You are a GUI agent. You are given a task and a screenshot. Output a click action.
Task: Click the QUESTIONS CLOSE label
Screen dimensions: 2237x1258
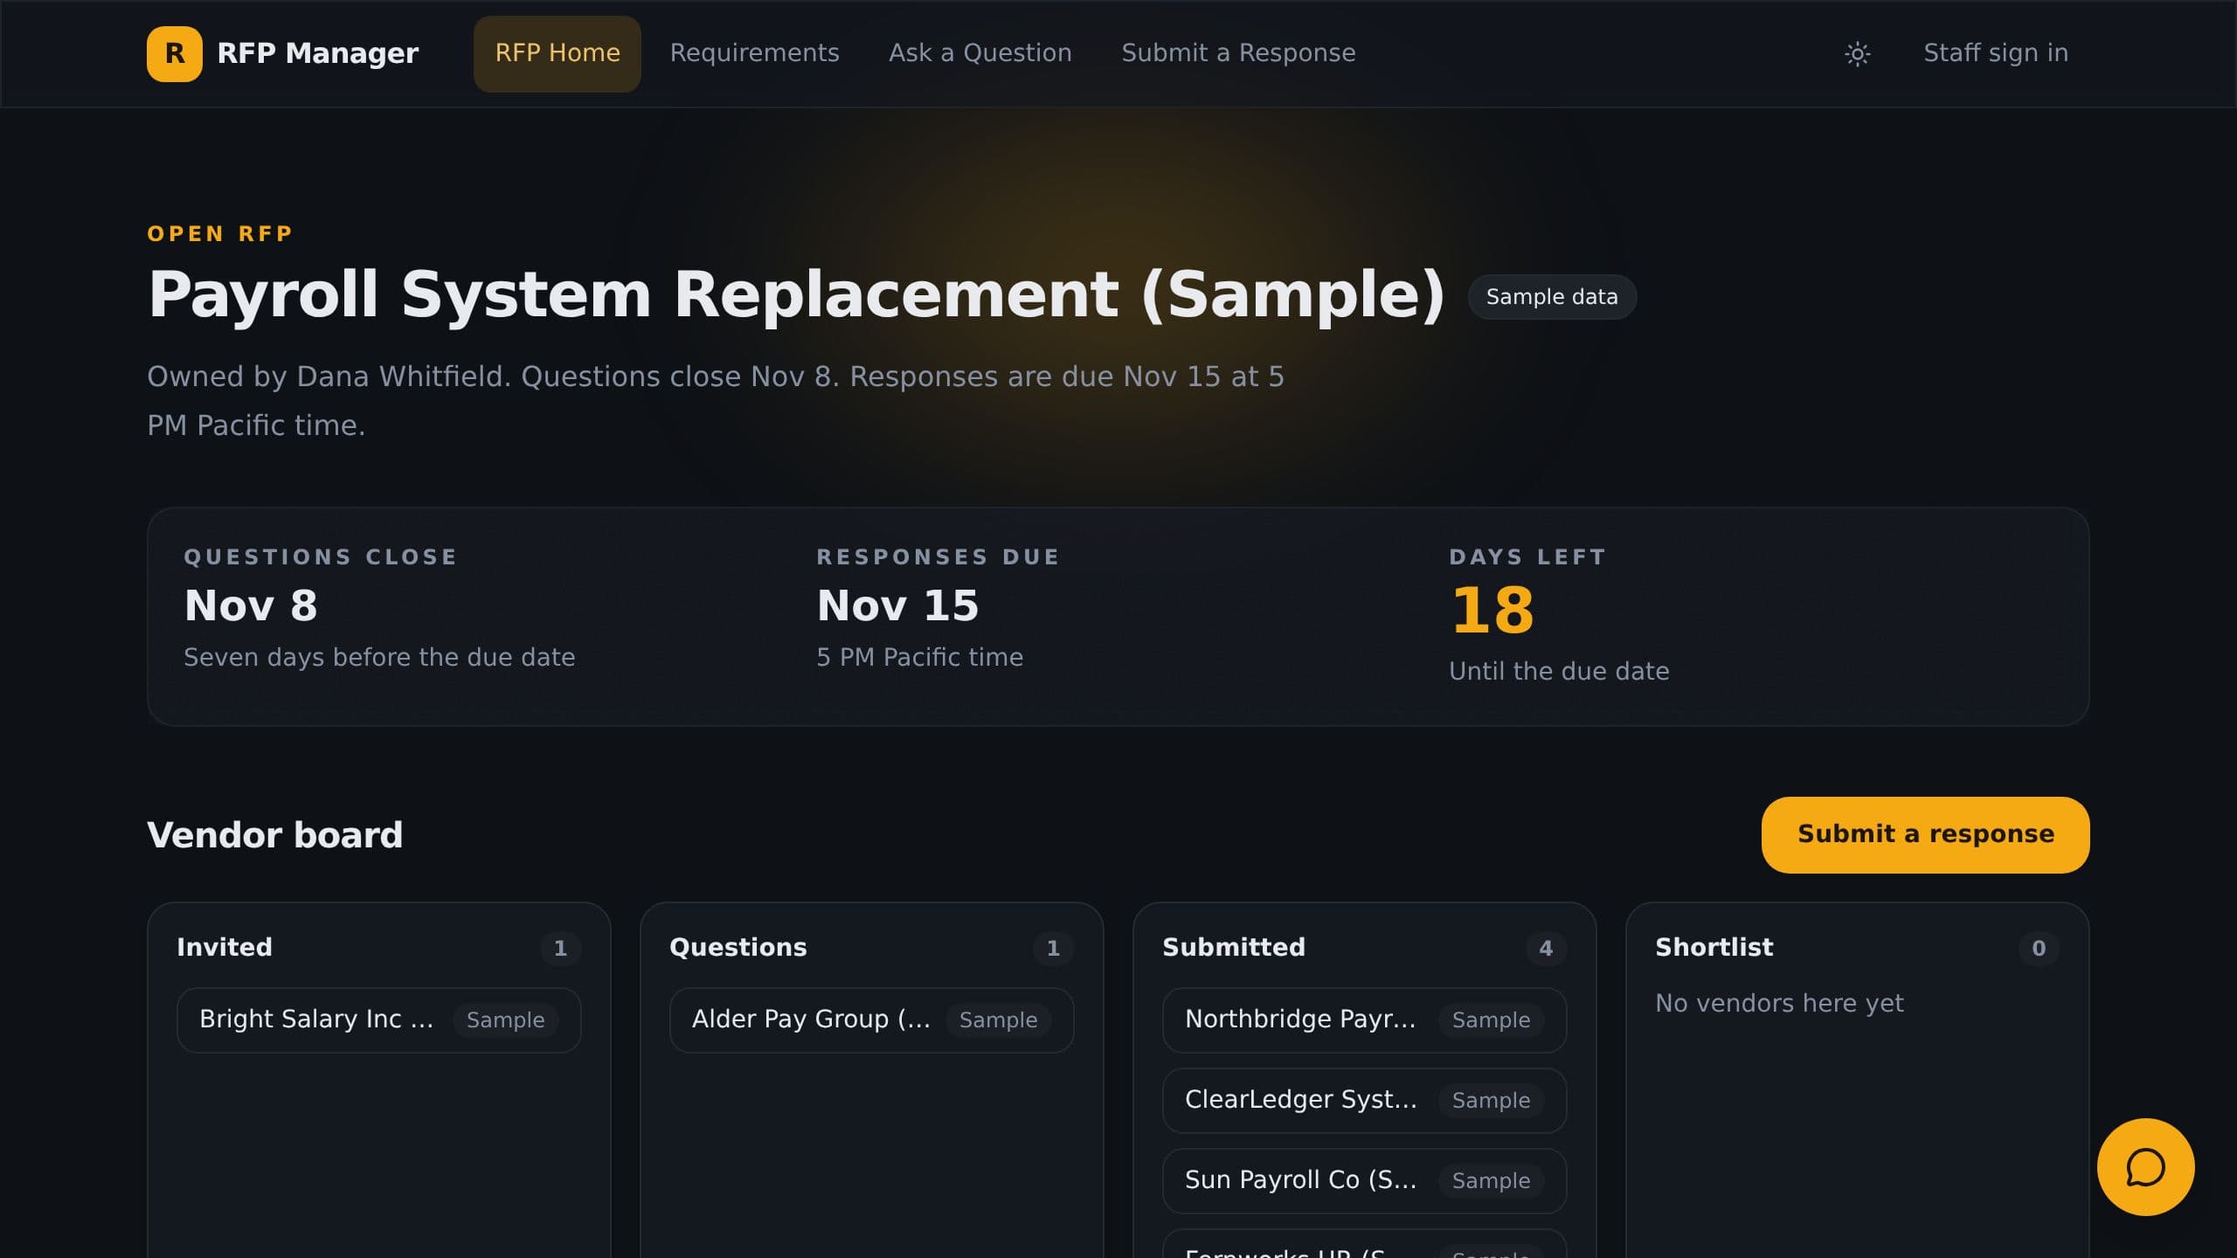(x=321, y=556)
